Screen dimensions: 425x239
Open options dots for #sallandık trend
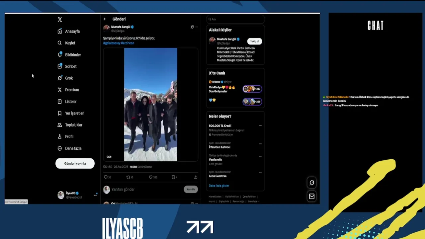(260, 156)
